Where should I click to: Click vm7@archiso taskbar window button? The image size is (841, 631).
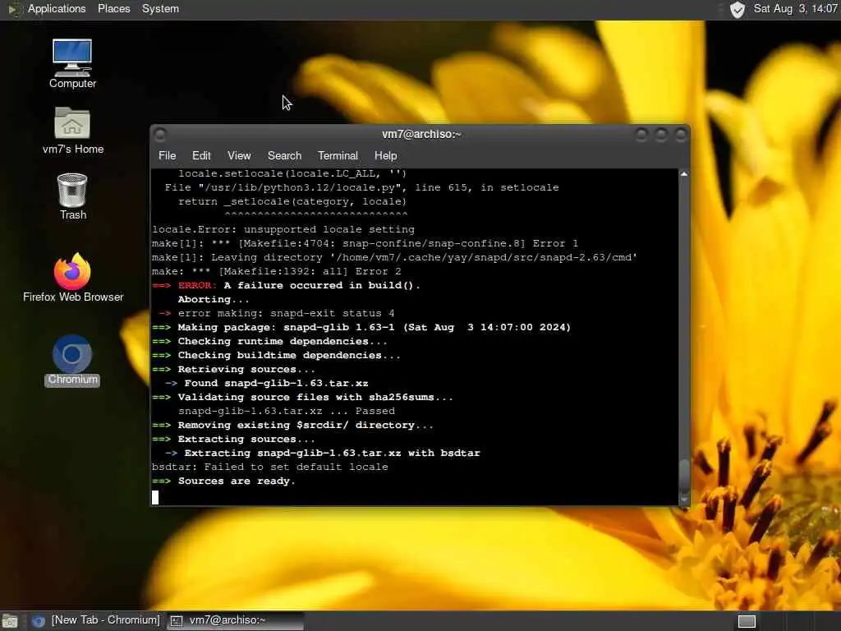click(x=234, y=620)
